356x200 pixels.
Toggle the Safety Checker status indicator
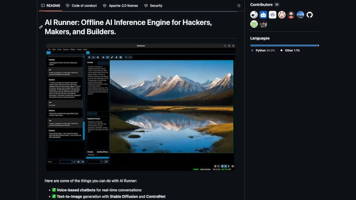(x=205, y=169)
